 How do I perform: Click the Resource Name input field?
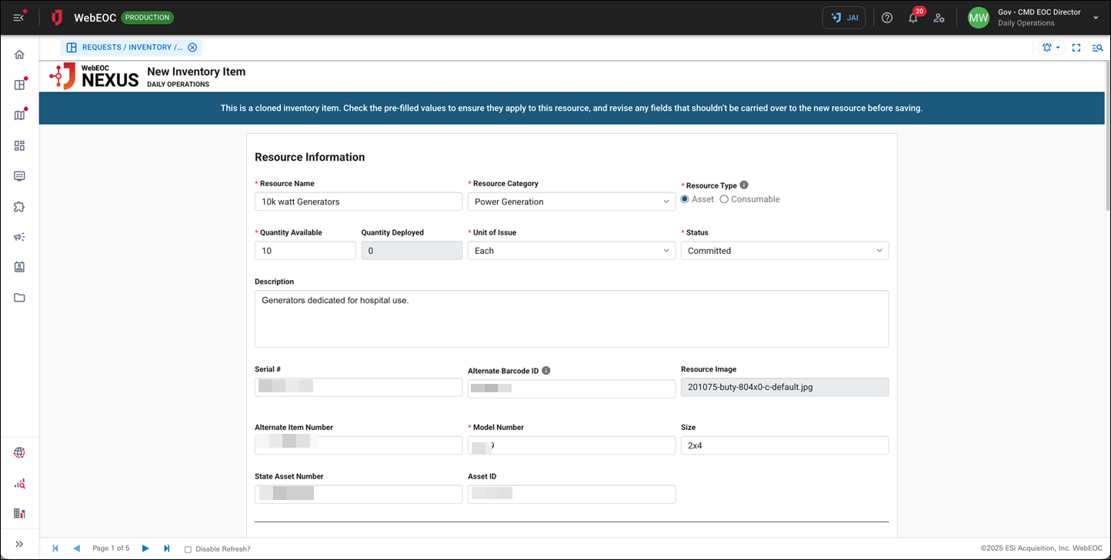click(358, 202)
